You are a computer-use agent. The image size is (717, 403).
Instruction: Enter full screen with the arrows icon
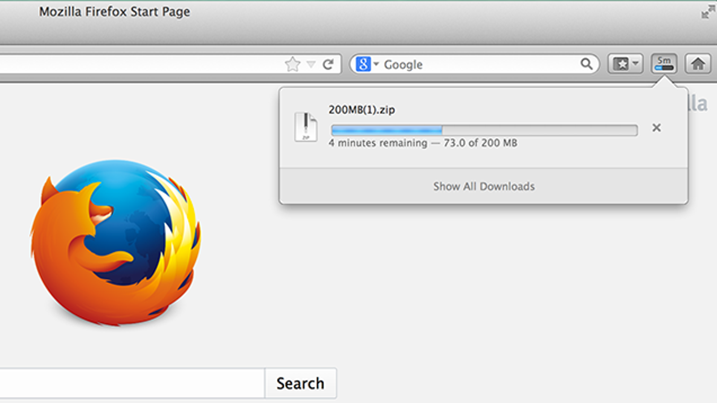coord(708,12)
